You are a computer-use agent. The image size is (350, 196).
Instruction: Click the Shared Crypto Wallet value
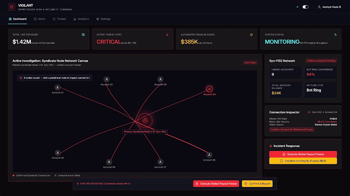tap(326, 124)
